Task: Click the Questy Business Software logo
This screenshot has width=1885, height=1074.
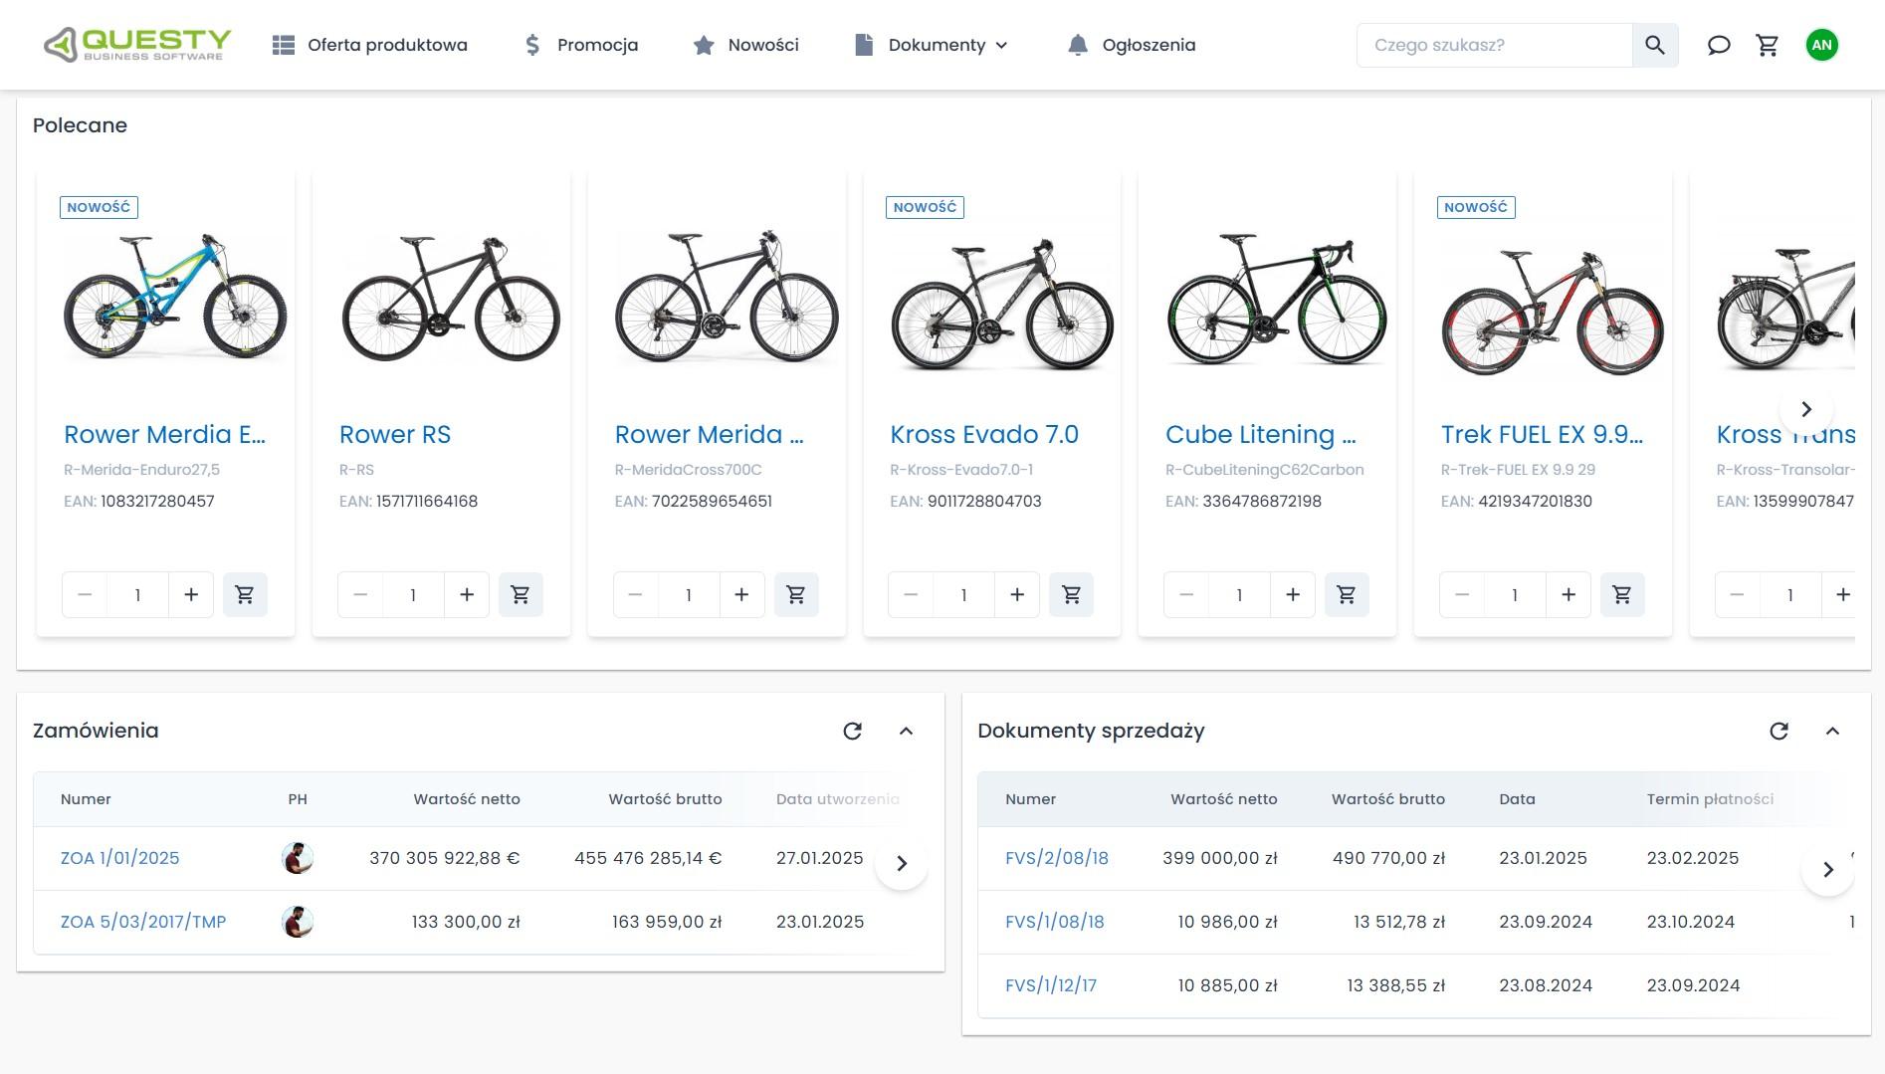Action: [x=137, y=45]
